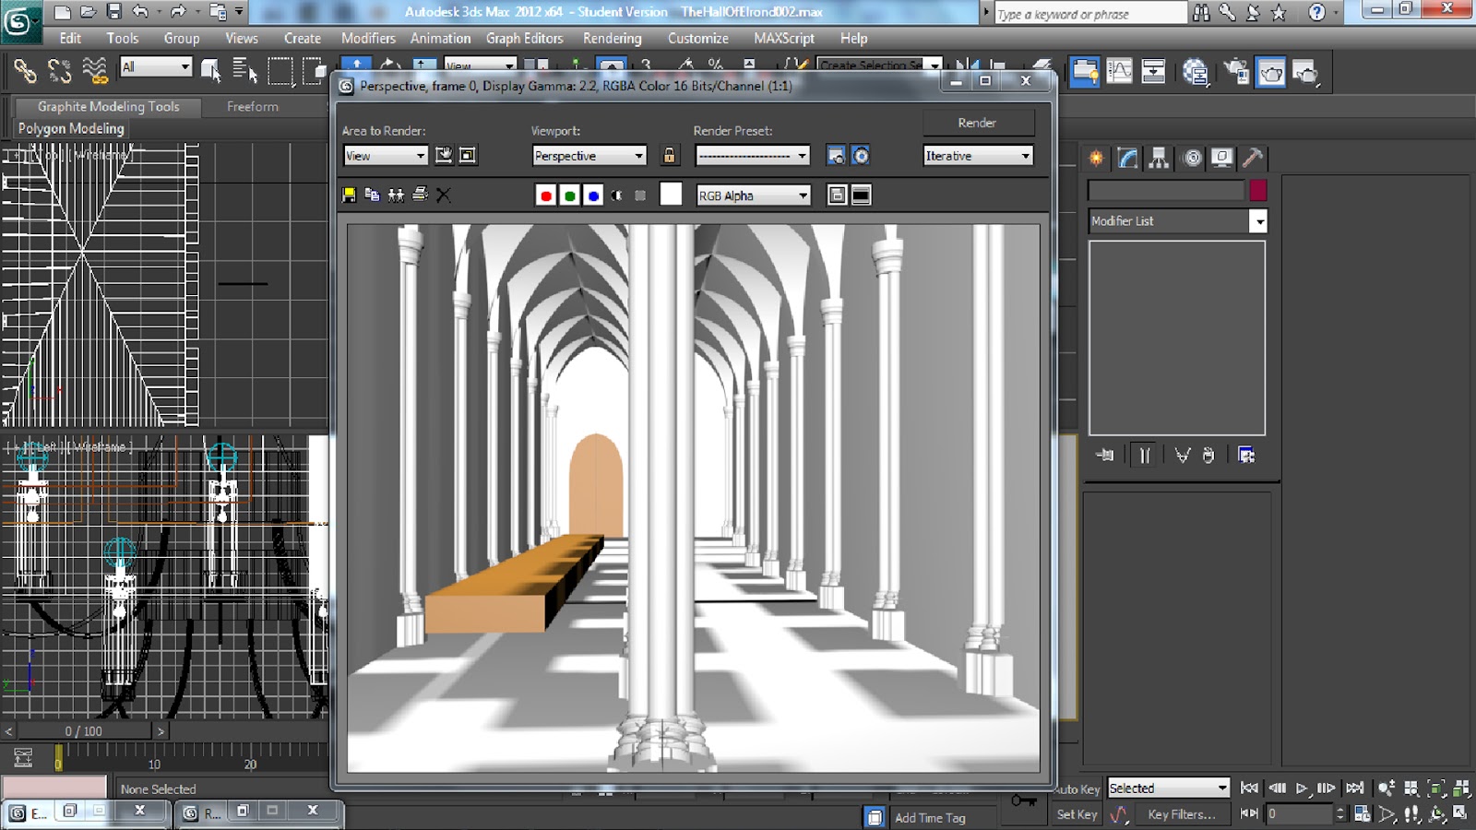Image resolution: width=1476 pixels, height=830 pixels.
Task: Clear the rendered frame with X icon
Action: 444,195
